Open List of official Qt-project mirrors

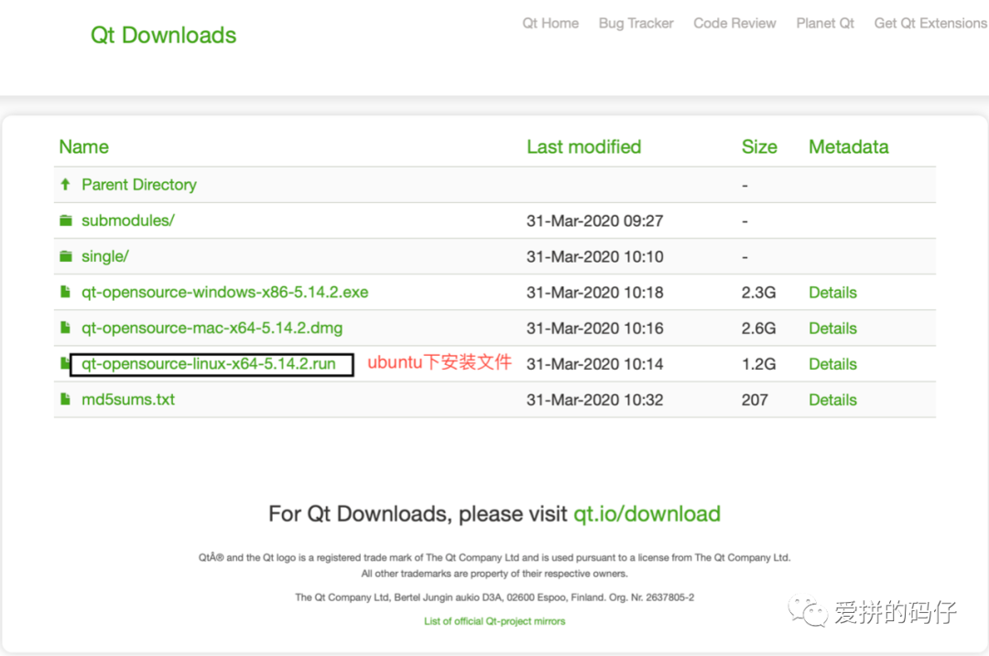[494, 621]
